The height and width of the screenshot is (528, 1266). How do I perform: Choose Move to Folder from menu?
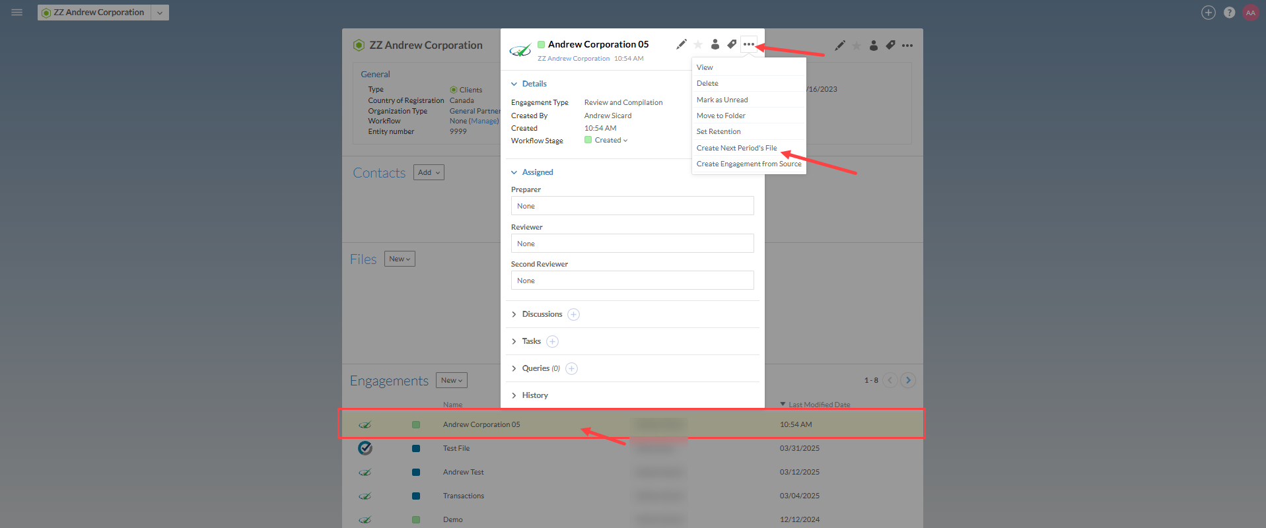click(721, 115)
